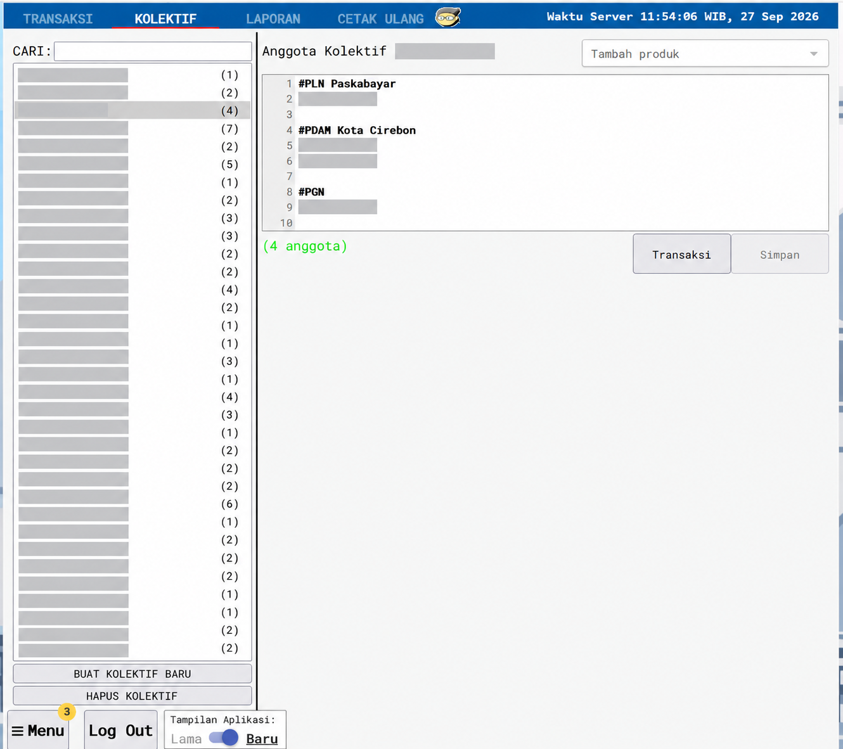Select the highlighted row with count (4)
Image resolution: width=843 pixels, height=749 pixels.
coord(132,110)
